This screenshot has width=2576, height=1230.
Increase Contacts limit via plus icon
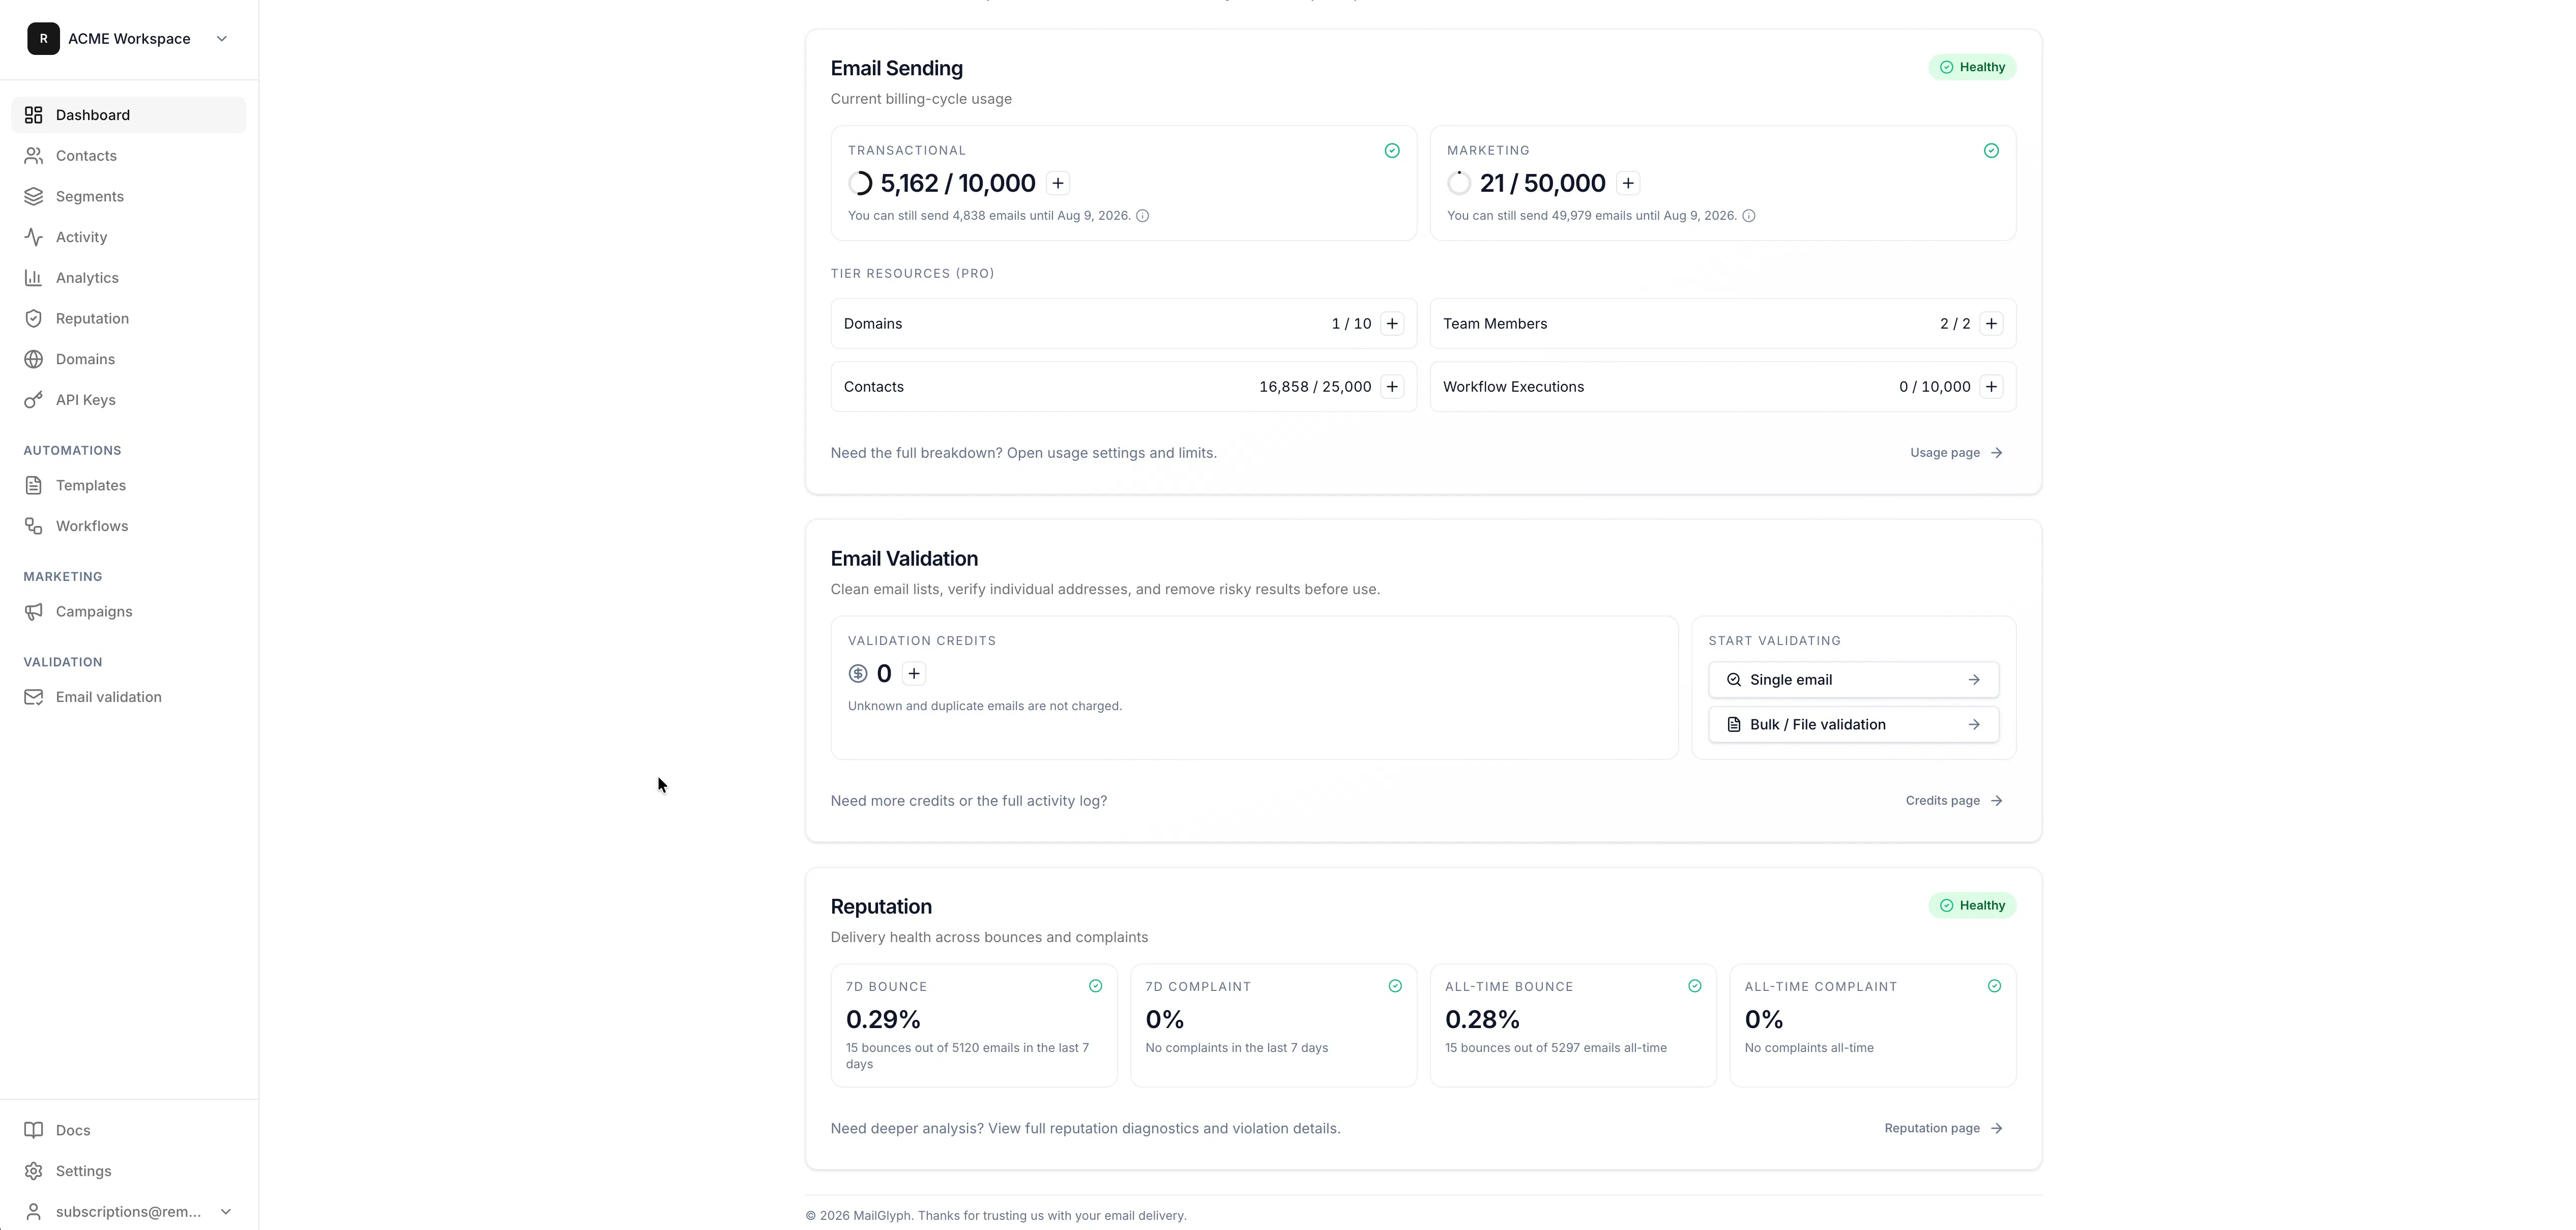point(1392,387)
